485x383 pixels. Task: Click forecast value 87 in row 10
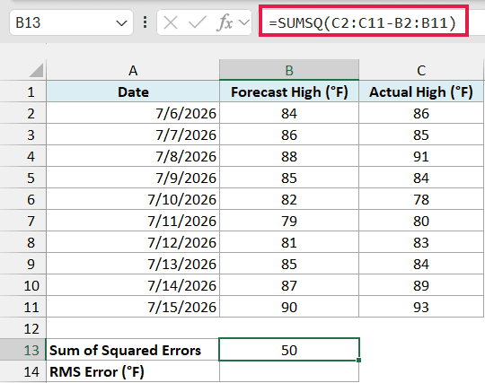289,285
